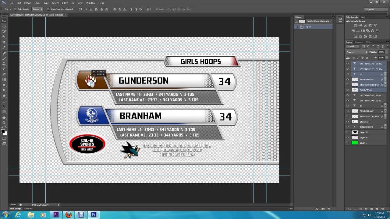Click the Opacity value field
The height and width of the screenshot is (219, 390).
tap(381, 52)
